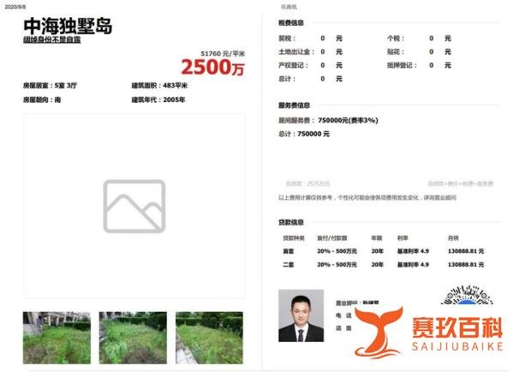Click the 年限 column header

(377, 238)
